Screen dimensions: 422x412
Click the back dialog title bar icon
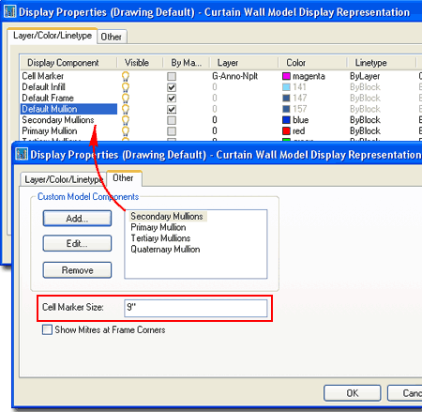9,12
